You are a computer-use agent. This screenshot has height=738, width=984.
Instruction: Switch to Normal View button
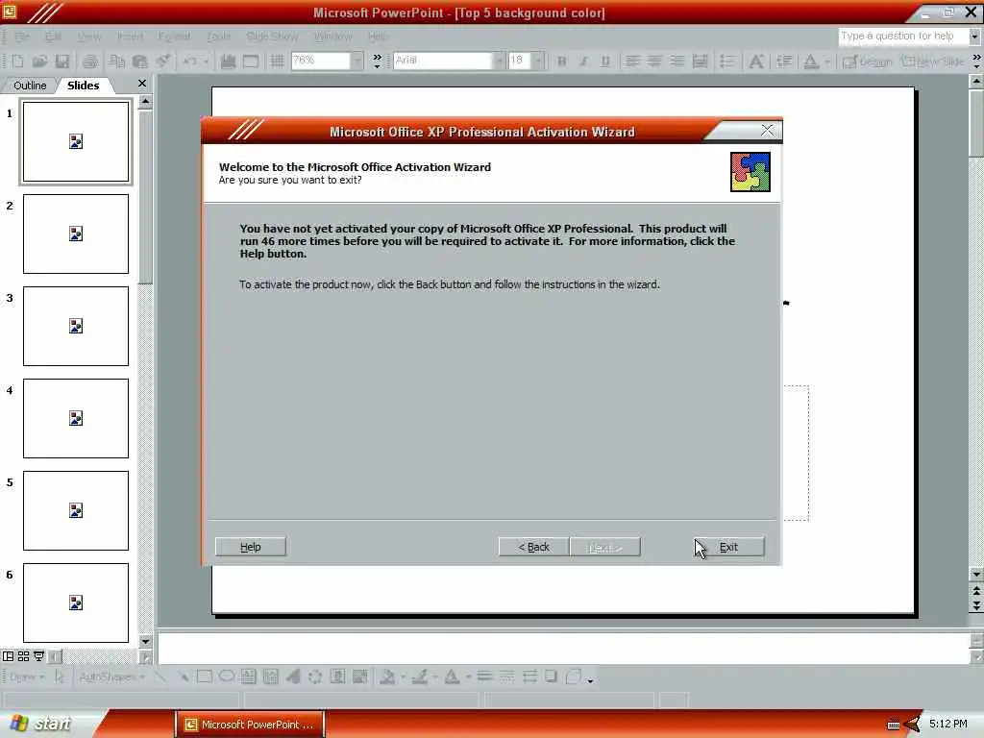(x=8, y=656)
